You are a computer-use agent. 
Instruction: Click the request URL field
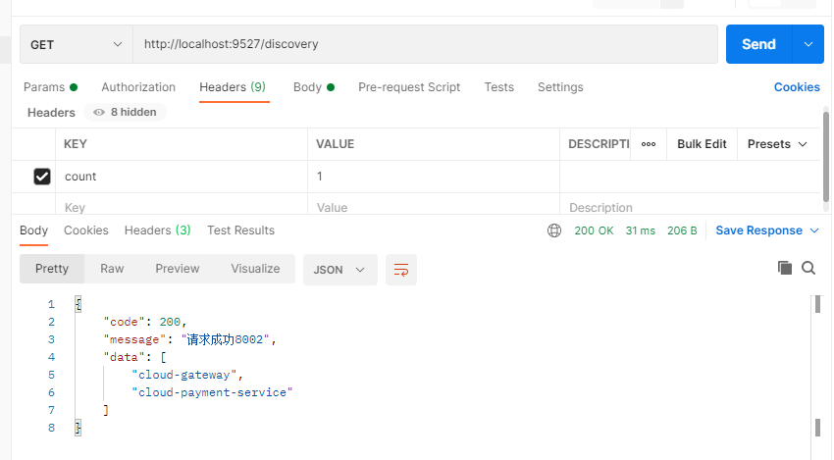click(425, 44)
